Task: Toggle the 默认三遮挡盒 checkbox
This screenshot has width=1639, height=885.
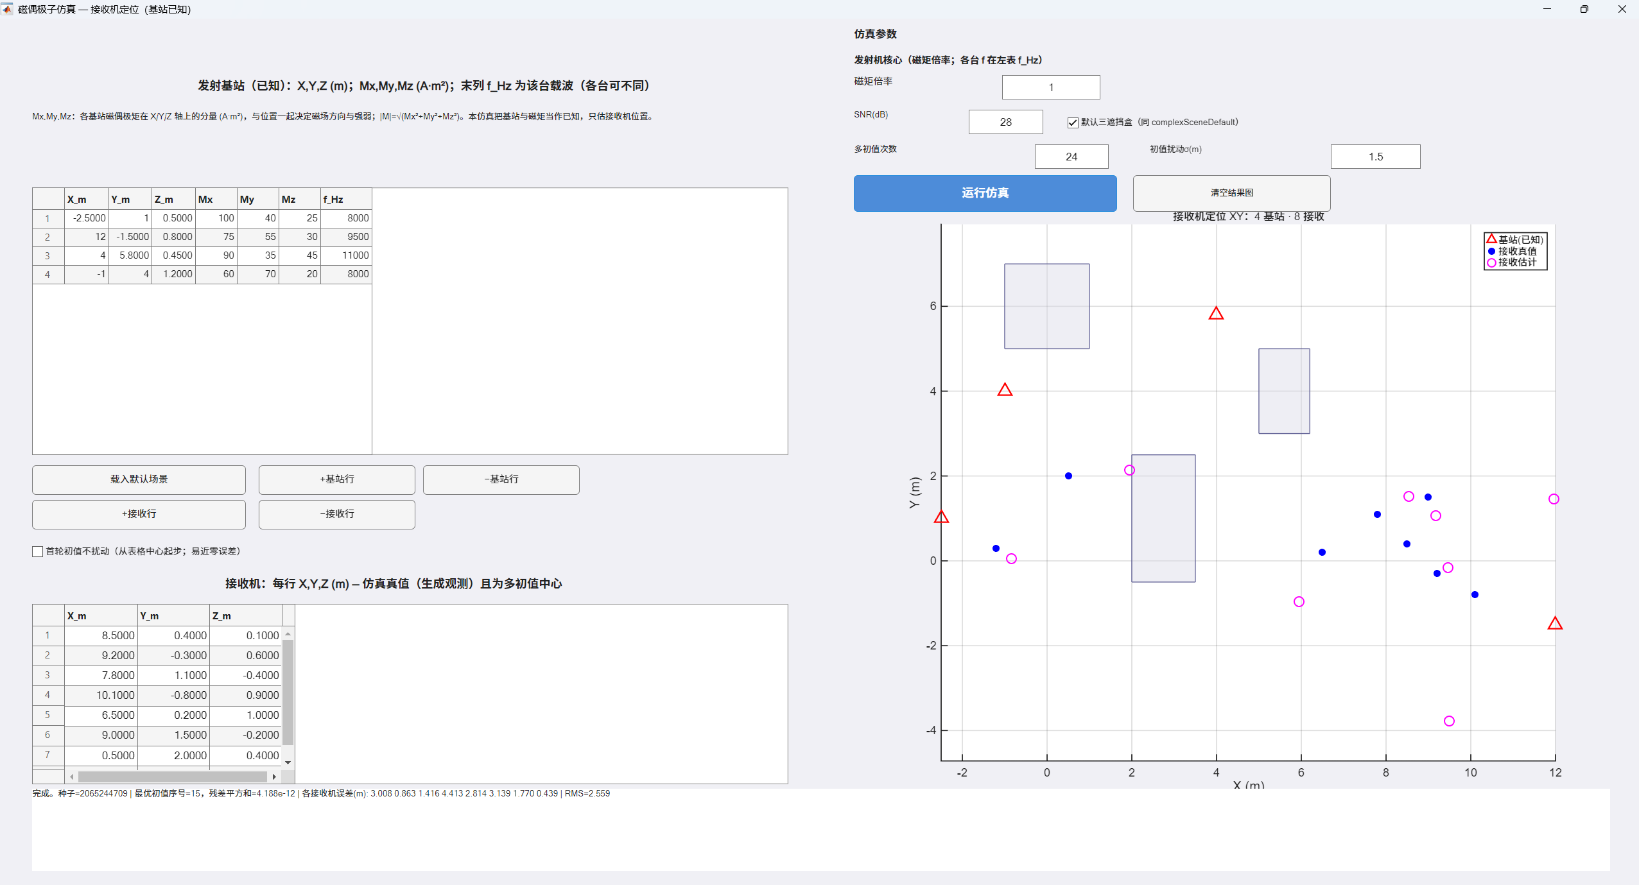Action: pyautogui.click(x=1073, y=123)
